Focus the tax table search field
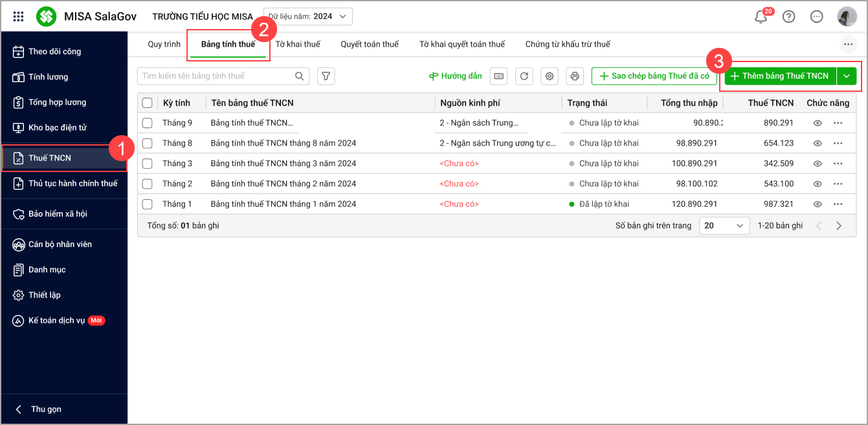The width and height of the screenshot is (868, 425). point(217,76)
